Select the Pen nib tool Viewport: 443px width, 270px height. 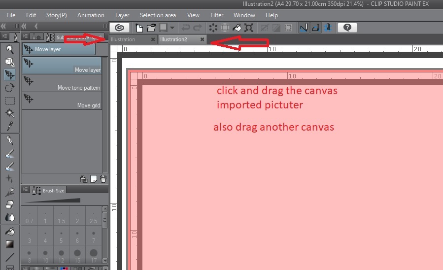pos(9,140)
